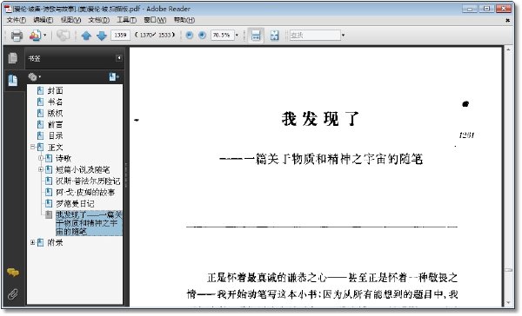Go to previous page with the up arrow
Image resolution: width=522 pixels, height=316 pixels.
click(x=86, y=36)
